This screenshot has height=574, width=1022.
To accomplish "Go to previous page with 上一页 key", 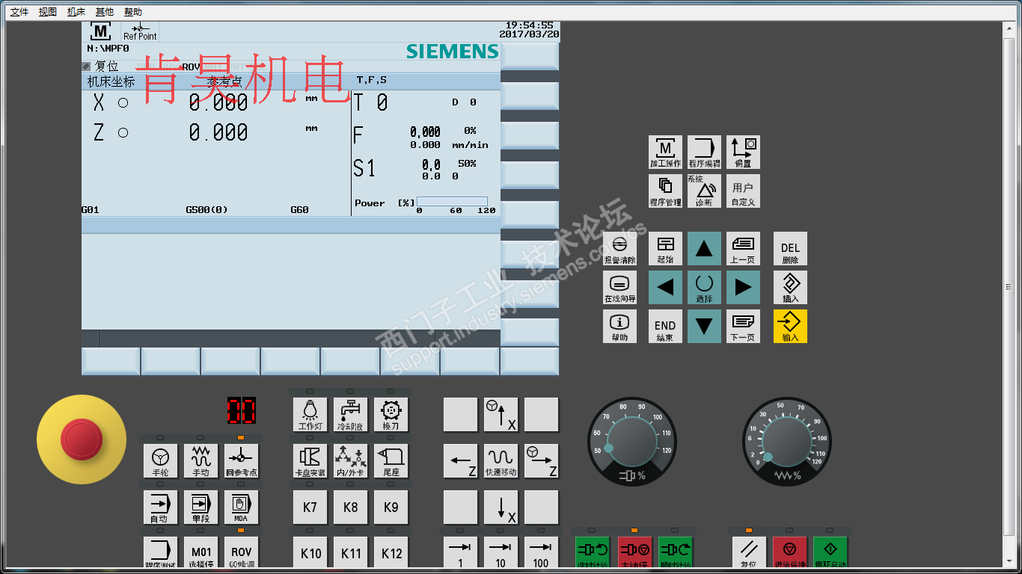I will 743,249.
